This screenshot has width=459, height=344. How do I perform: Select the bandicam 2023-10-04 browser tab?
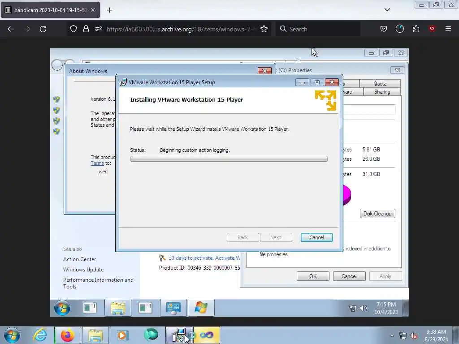50,10
